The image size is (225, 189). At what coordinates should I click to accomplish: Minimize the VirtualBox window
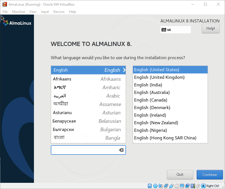coord(193,4)
